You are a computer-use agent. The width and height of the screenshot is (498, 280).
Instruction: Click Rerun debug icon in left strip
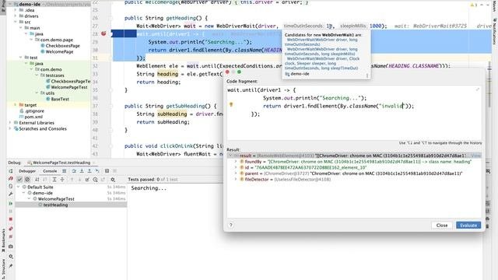[x=10, y=171]
